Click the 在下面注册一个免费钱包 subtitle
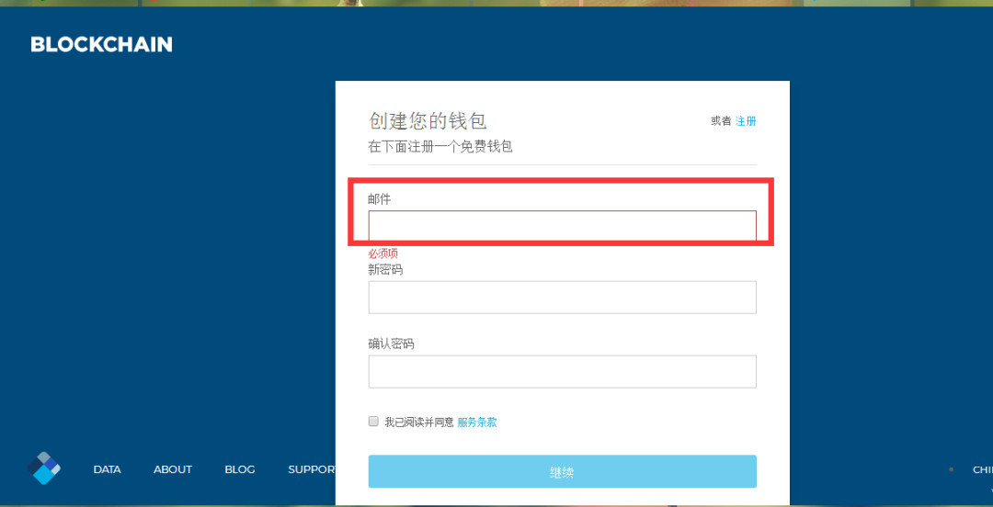Viewport: 993px width, 507px height. point(440,147)
